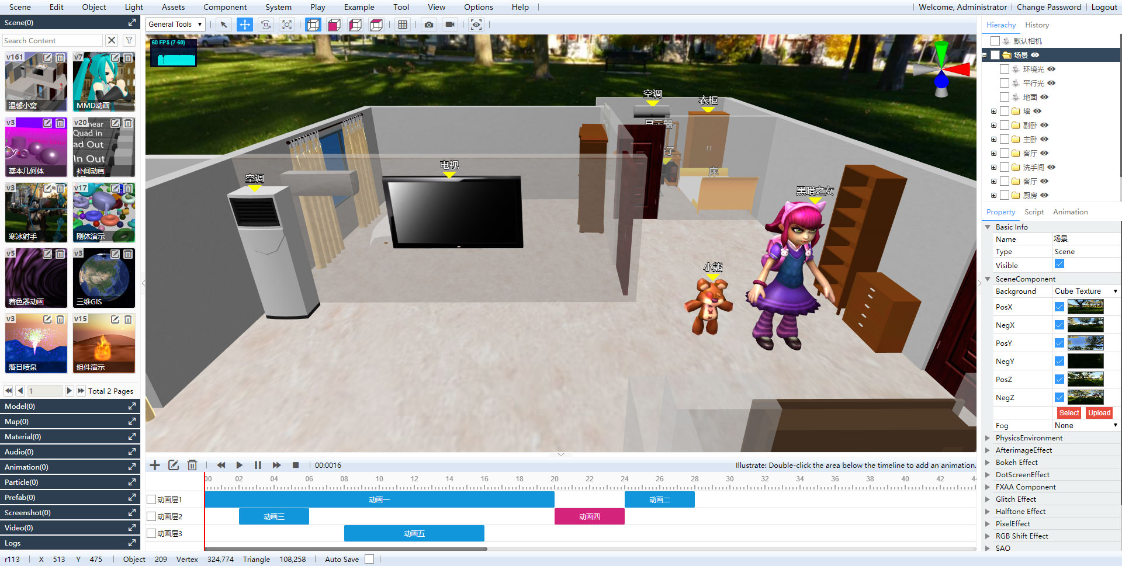The height and width of the screenshot is (566, 1122).
Task: Expand the 副卧 folder in hierarchy
Action: coord(993,125)
